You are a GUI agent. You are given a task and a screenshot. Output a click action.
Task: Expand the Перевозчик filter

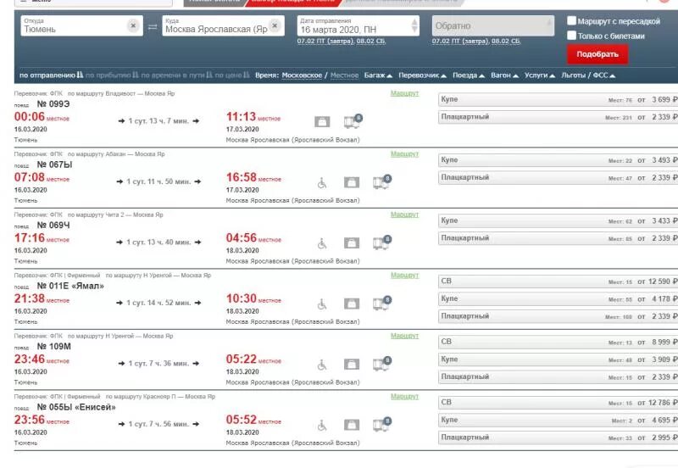[x=422, y=75]
